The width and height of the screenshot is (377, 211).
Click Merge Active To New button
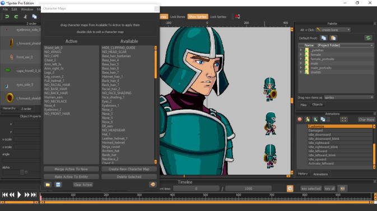point(71,169)
